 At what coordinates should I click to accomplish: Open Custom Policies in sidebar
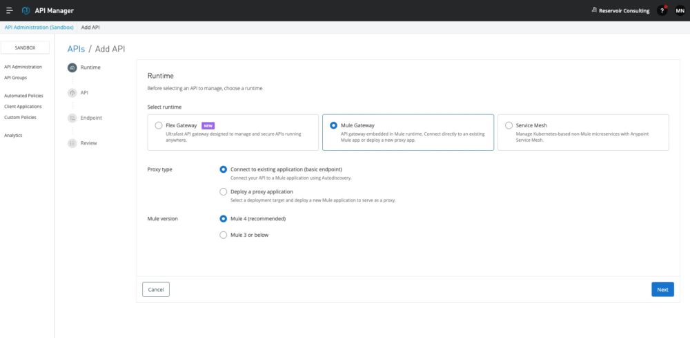click(20, 118)
